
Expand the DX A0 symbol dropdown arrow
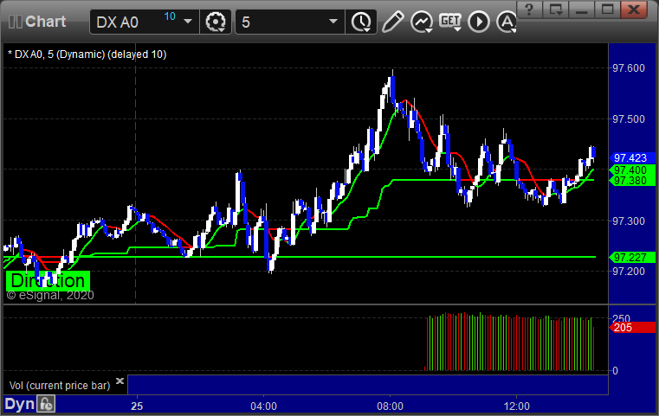pos(188,22)
